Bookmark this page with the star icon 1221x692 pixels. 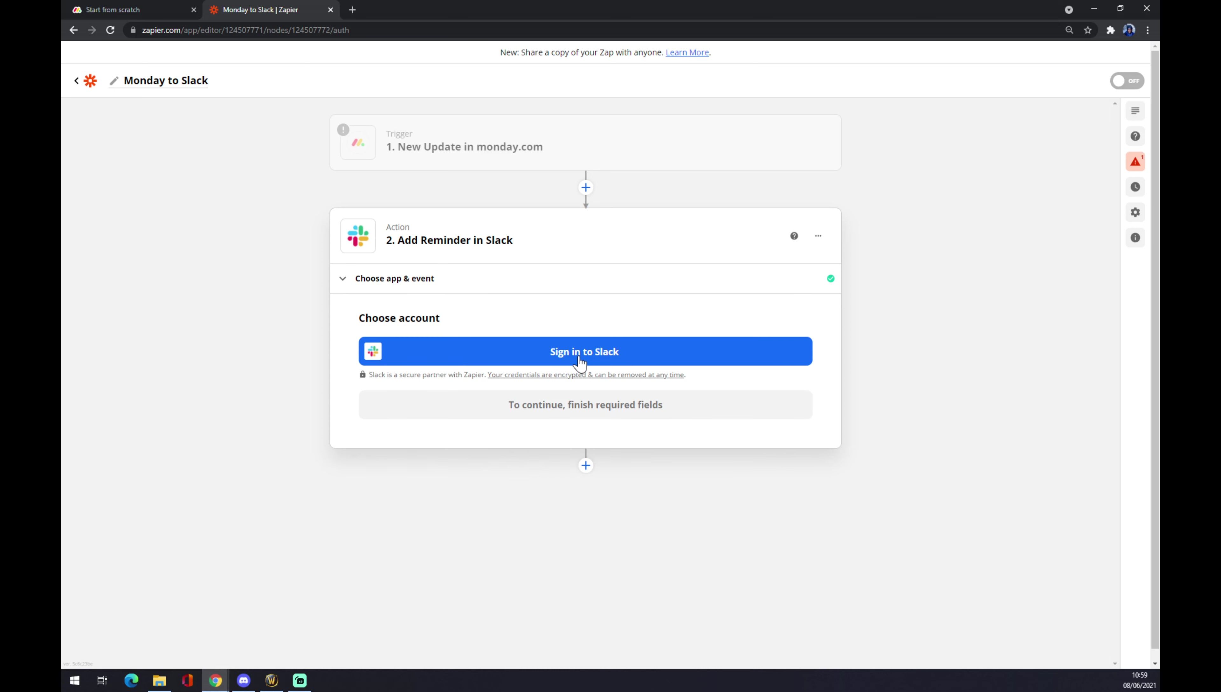(1087, 30)
